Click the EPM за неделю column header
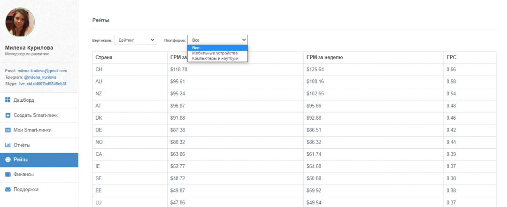Screen dimensions: 507x207 [x=325, y=57]
